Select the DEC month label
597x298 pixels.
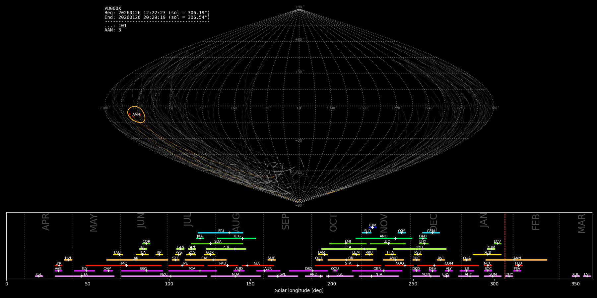click(433, 222)
